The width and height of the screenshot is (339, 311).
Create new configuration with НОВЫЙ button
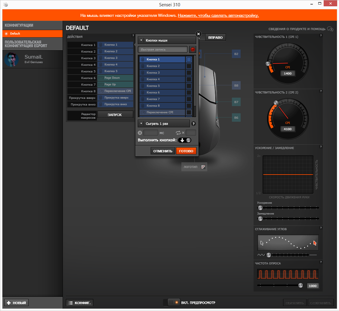coord(17,303)
